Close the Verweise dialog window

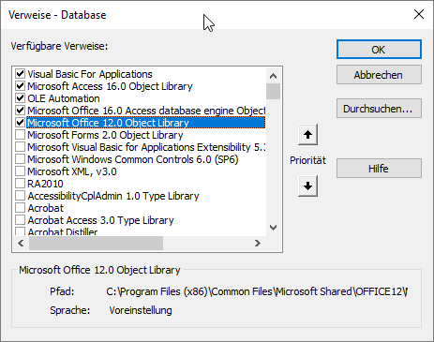pos(419,14)
